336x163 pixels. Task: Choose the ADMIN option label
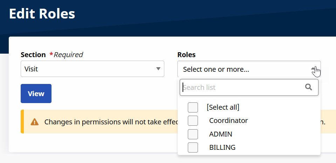(x=221, y=134)
